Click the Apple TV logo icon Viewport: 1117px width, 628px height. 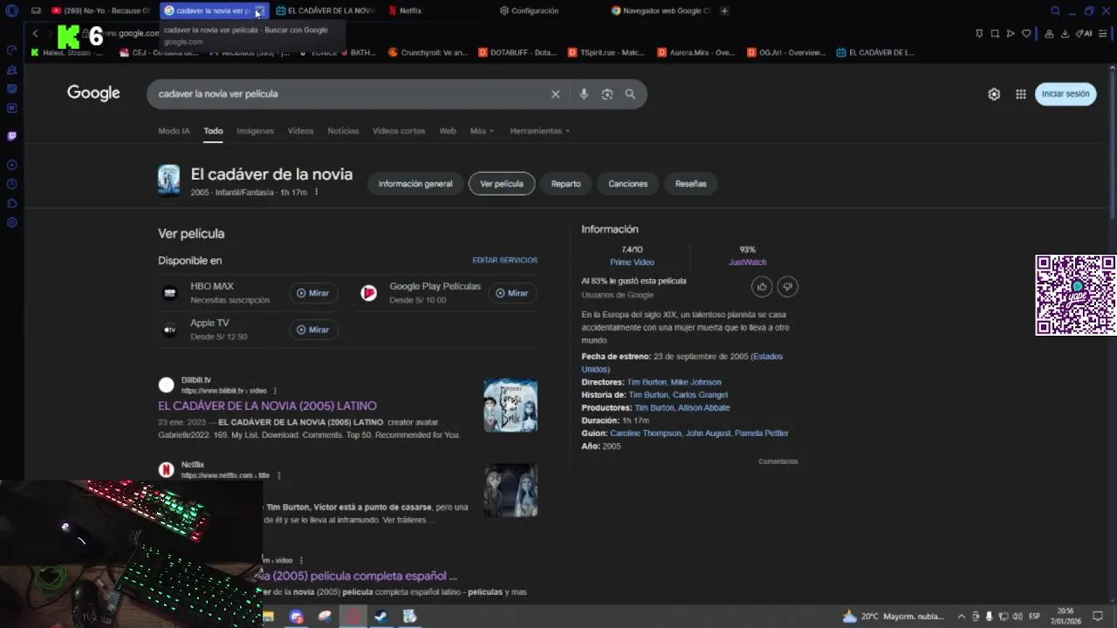170,330
